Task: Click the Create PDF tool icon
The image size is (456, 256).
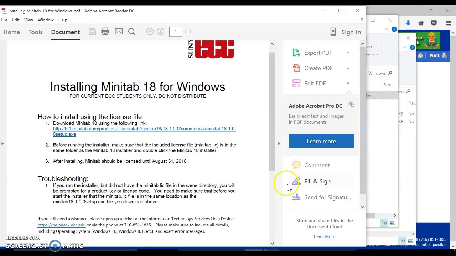Action: (x=296, y=68)
